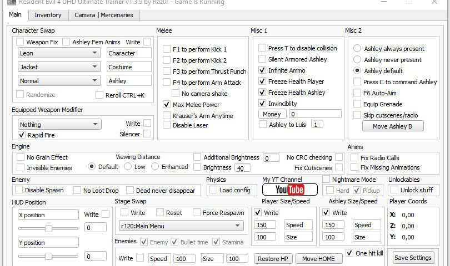Click the Save Settings button
Viewport: 450px width, 266px height.
click(413, 257)
